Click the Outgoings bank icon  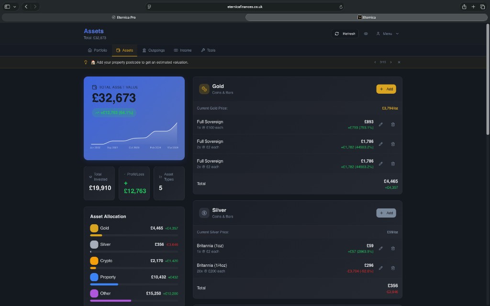click(x=144, y=50)
